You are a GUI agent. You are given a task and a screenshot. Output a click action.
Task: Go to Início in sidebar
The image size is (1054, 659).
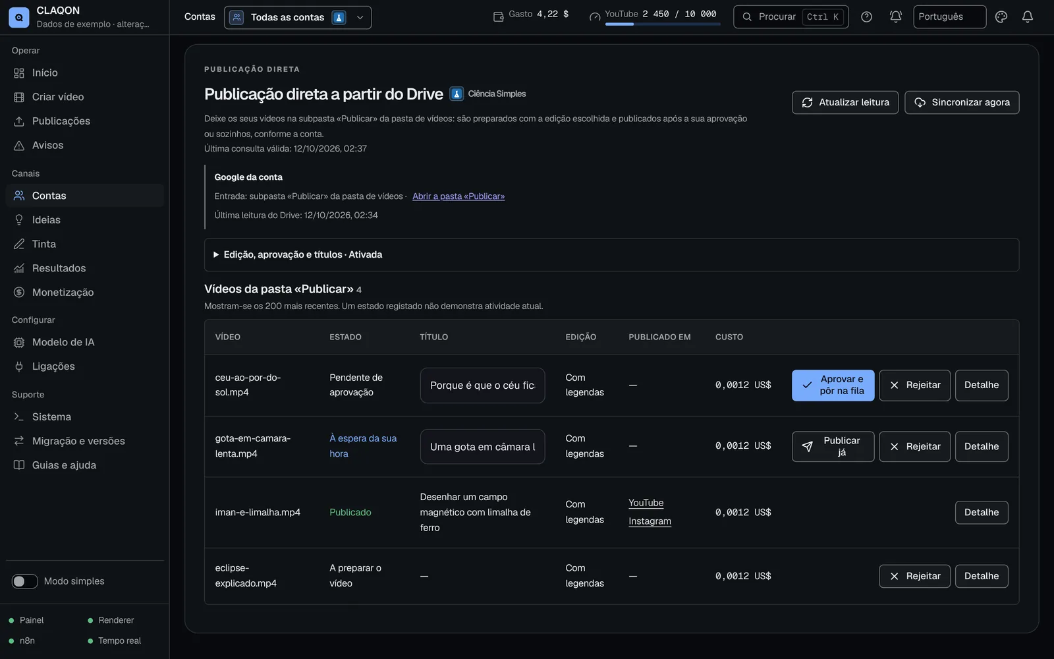tap(84, 73)
